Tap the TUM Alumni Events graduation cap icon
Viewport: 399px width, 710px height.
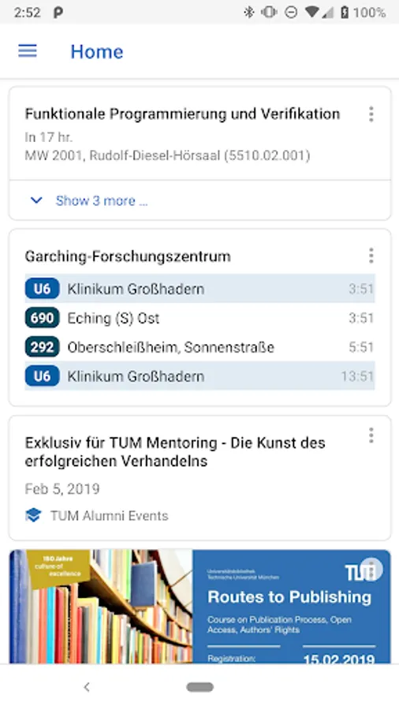click(x=33, y=515)
